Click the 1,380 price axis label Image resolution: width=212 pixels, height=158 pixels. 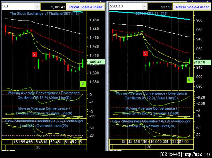(x=94, y=82)
